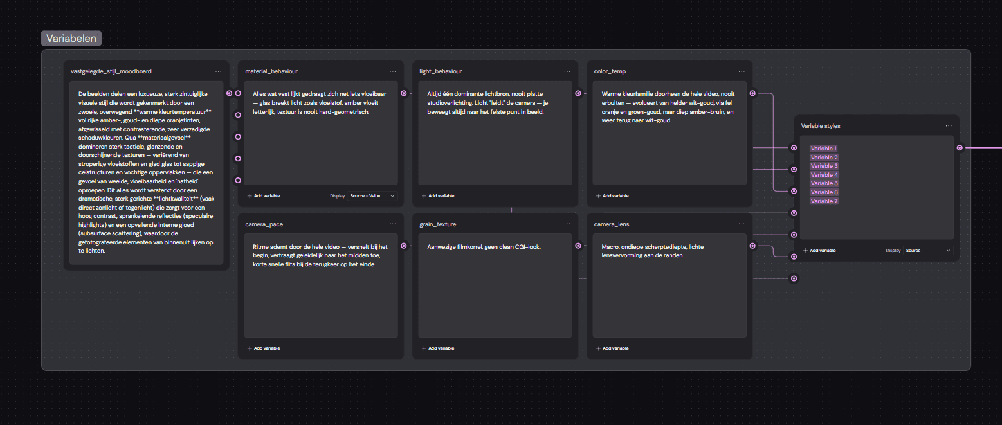Add a variable to grain_texture node
The height and width of the screenshot is (425, 1002).
tap(438, 348)
